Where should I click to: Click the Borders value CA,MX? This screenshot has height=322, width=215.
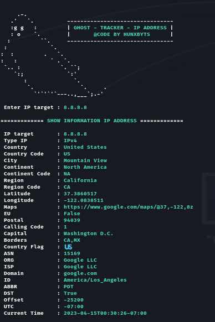pos(72,240)
